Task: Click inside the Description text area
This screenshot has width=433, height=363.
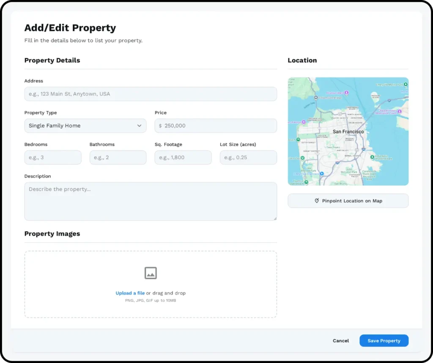Action: (x=151, y=201)
